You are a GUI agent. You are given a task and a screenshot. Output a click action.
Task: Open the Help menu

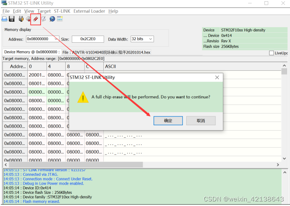coord(113,11)
